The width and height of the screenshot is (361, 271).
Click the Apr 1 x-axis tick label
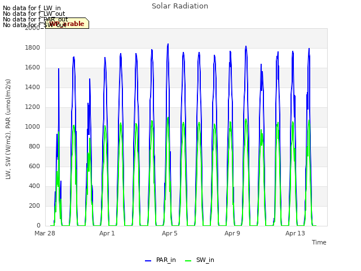tap(107, 233)
